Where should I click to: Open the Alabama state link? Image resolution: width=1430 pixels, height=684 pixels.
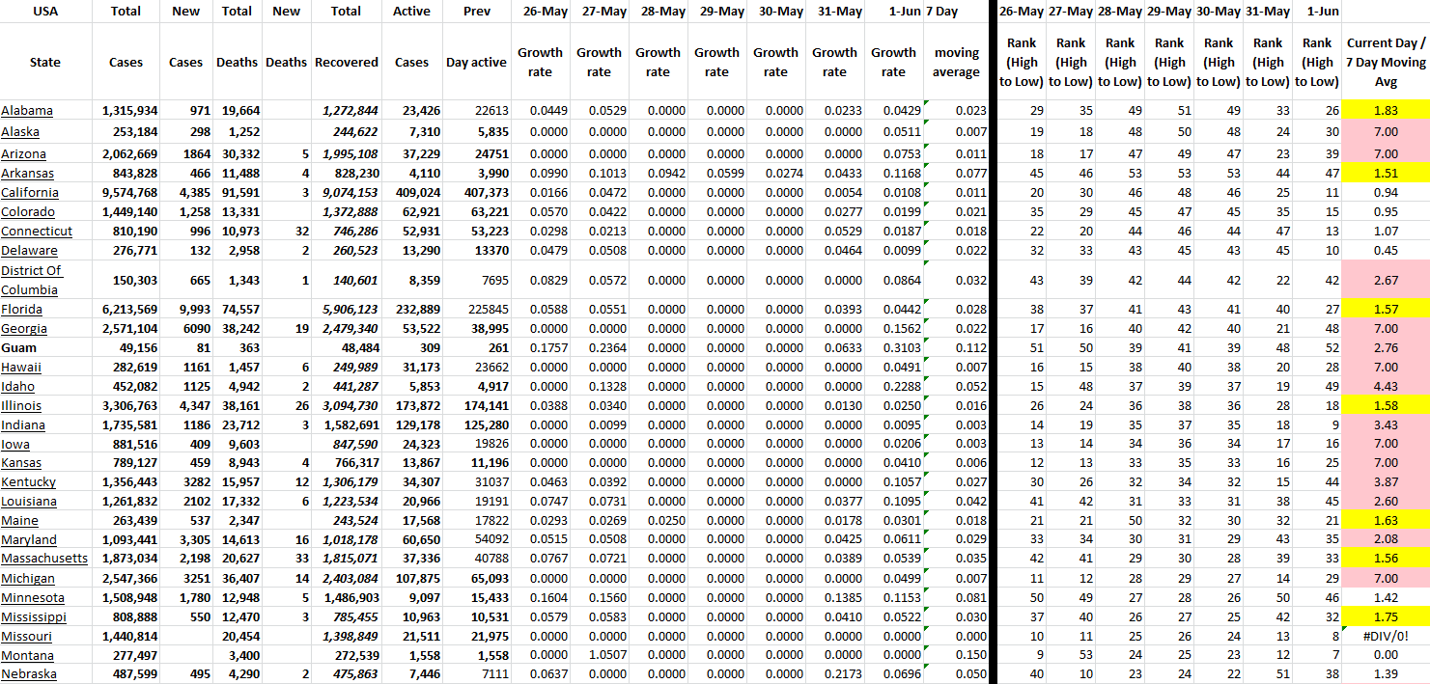point(27,111)
